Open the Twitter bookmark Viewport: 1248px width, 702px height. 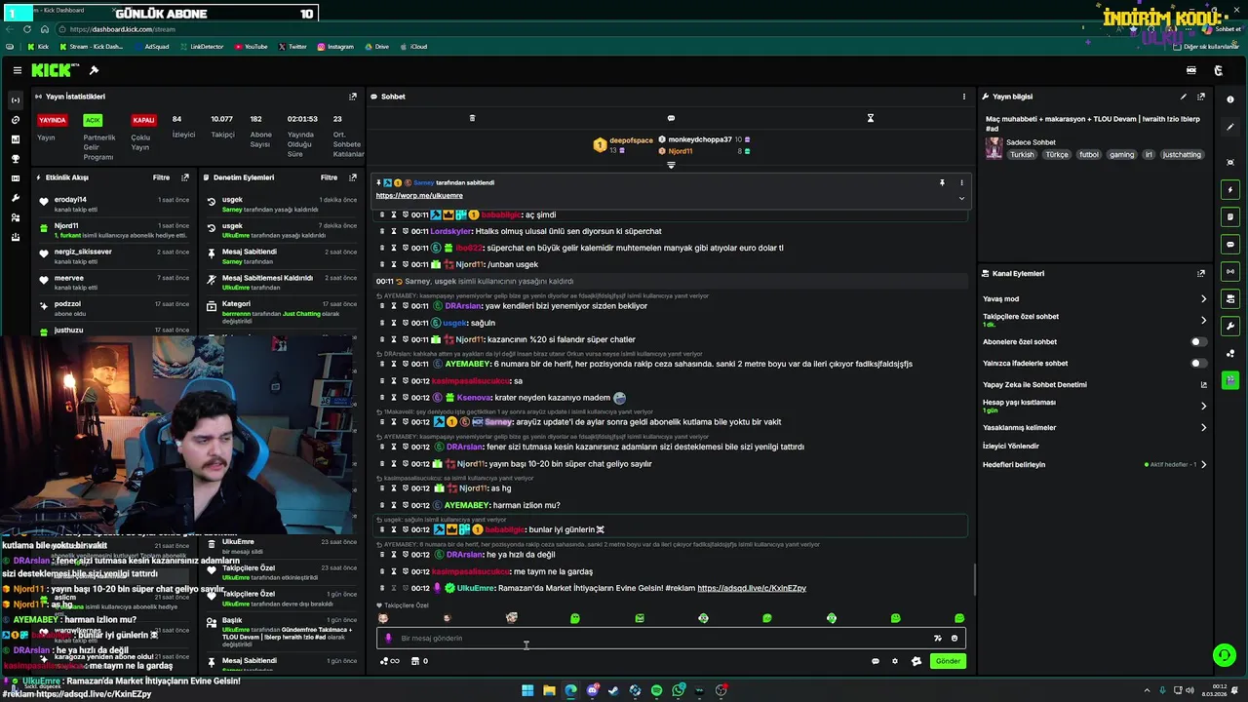(x=292, y=47)
